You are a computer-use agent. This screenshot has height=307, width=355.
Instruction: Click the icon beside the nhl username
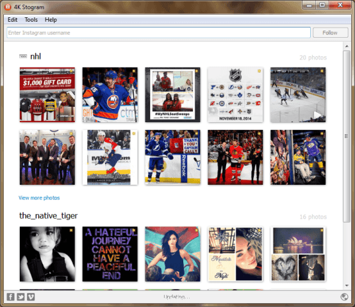tap(23, 56)
